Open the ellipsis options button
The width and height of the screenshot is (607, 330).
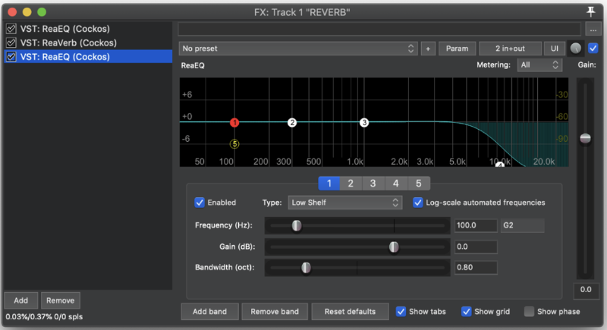click(x=593, y=29)
